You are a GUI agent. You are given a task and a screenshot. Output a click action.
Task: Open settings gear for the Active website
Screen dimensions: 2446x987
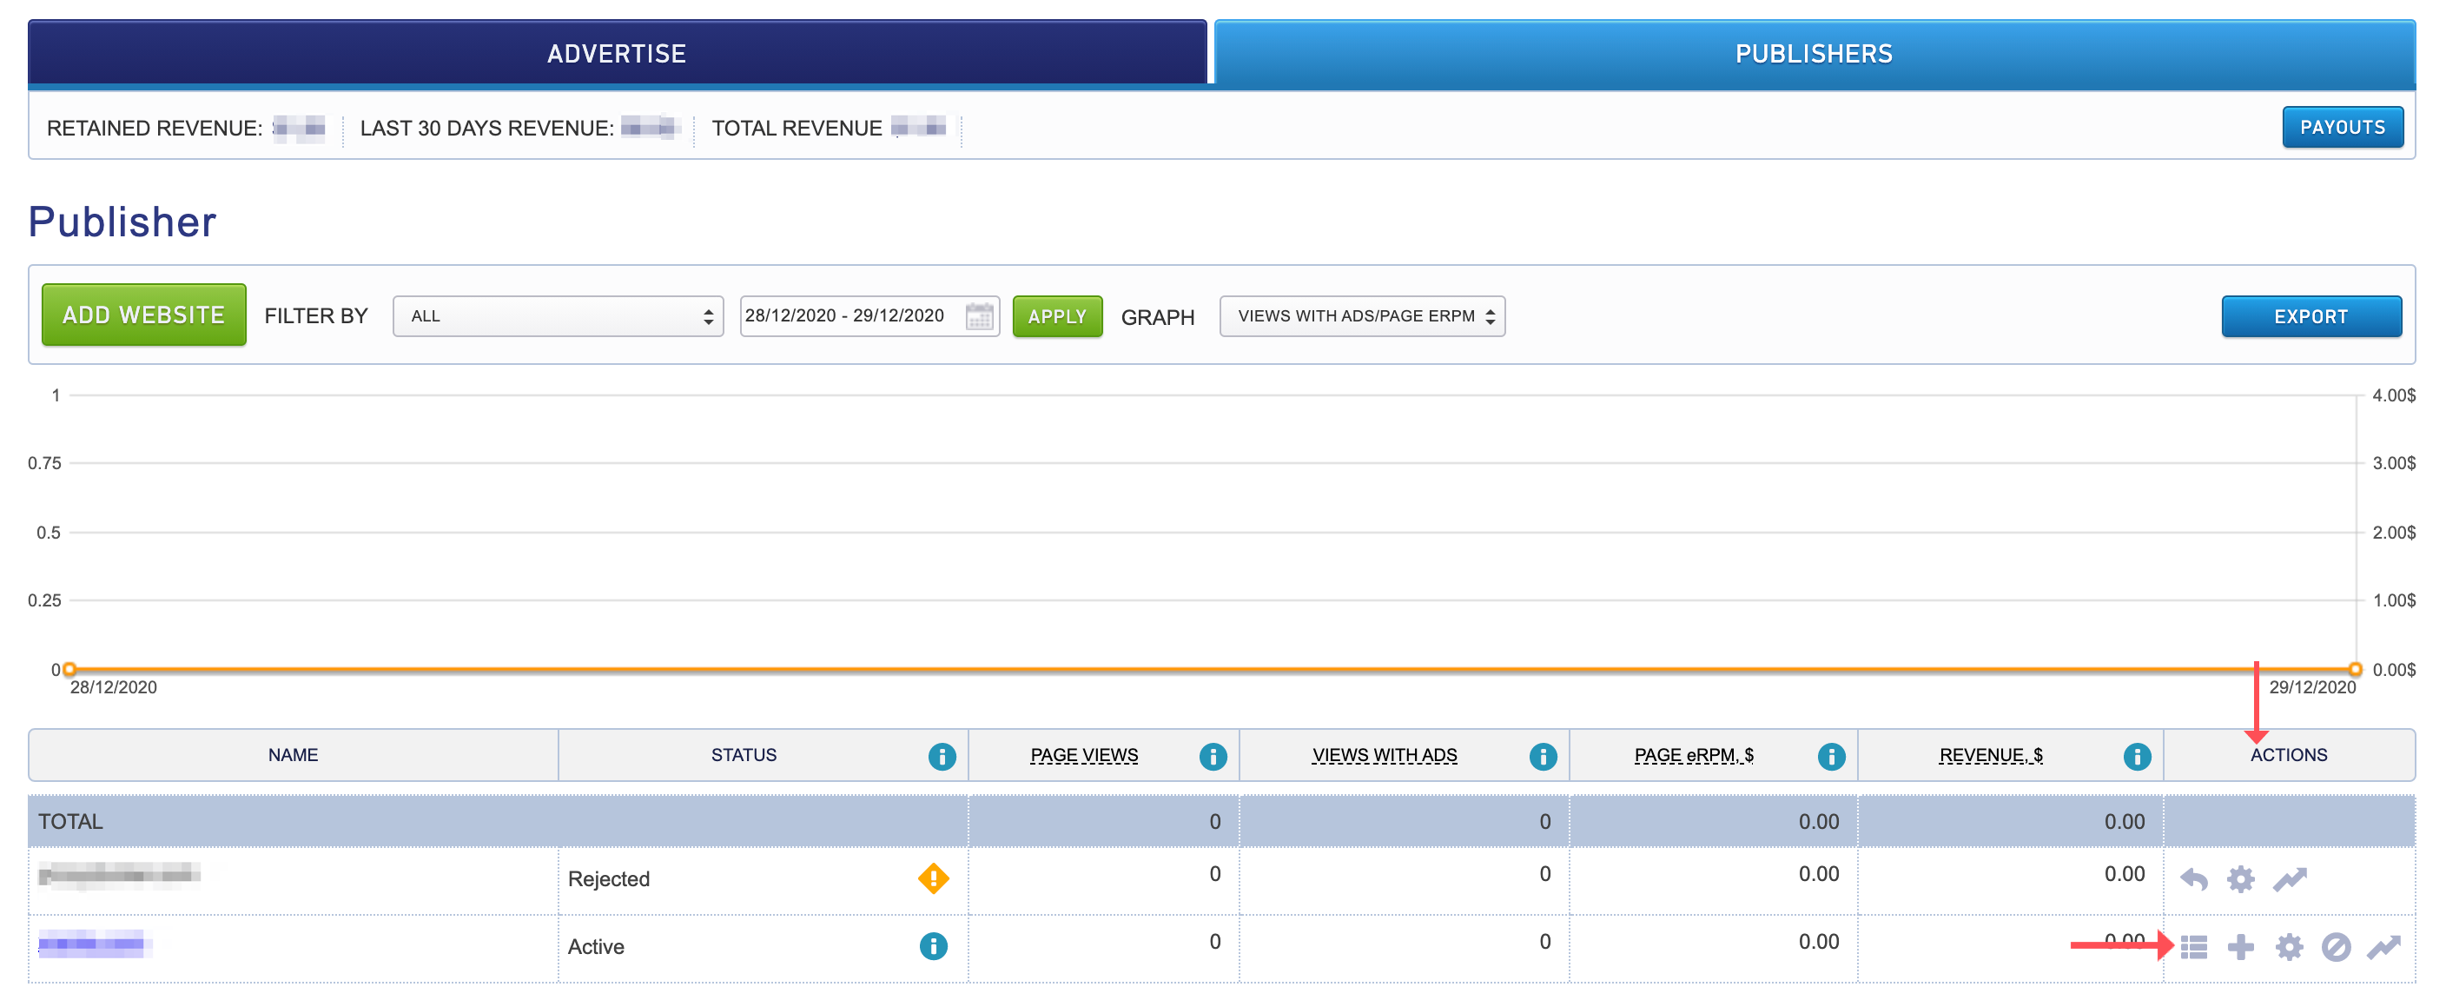2289,946
